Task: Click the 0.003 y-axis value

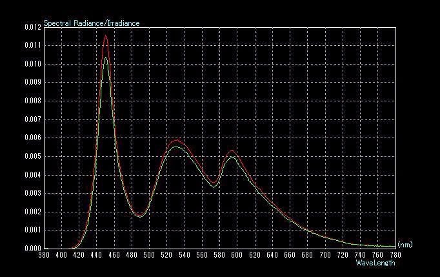Action: coord(33,193)
